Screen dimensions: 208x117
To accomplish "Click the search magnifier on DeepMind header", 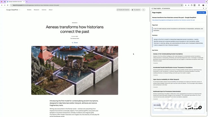I will [x=143, y=10].
